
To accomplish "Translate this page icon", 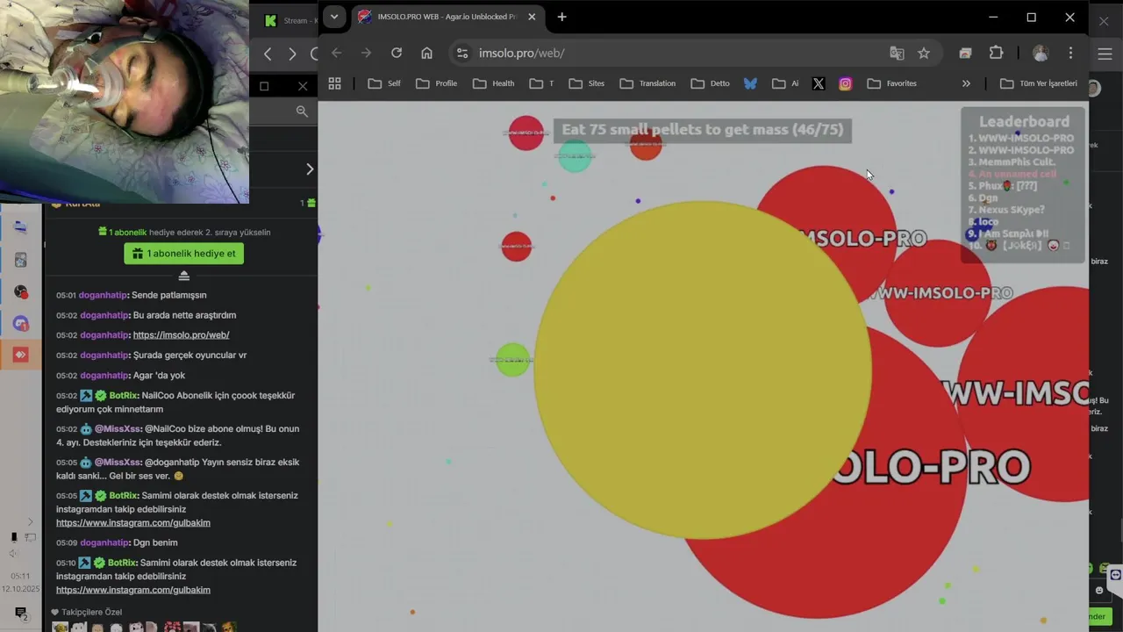I will point(897,53).
